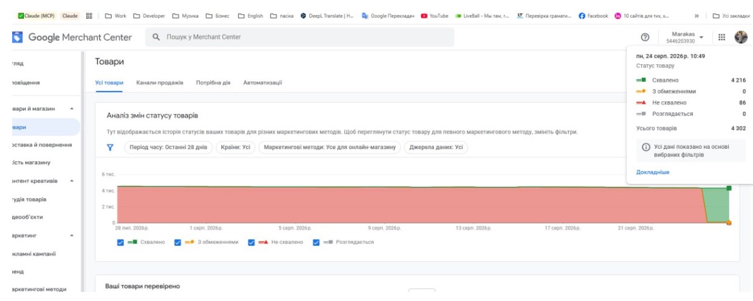The image size is (753, 301).
Task: Switch to the Автоматизації tab
Action: (263, 83)
